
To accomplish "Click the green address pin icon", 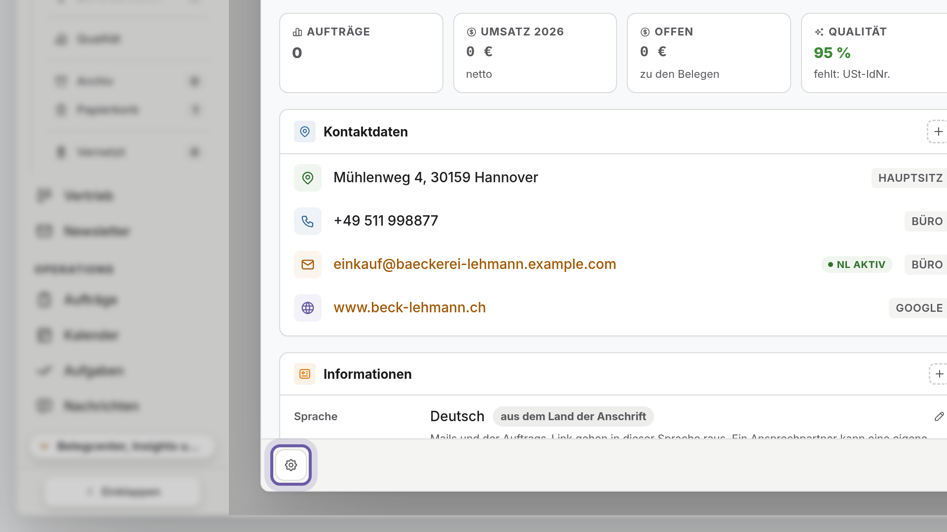I will point(308,178).
